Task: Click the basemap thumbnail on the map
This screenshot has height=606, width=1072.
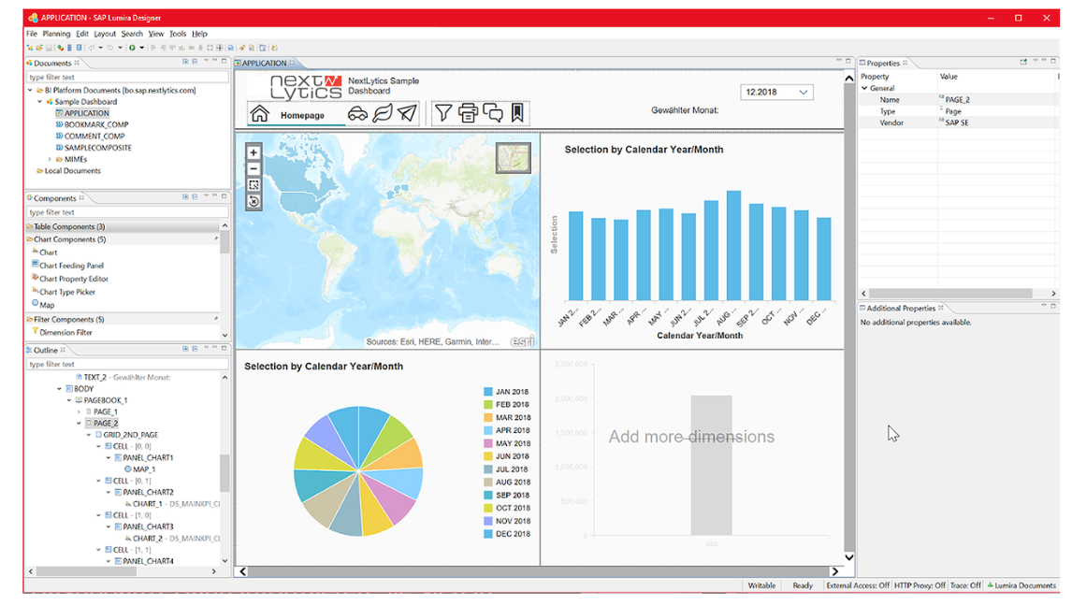Action: click(x=514, y=158)
